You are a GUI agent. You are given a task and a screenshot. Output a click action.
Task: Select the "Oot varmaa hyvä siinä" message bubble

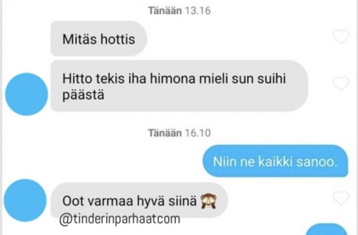(139, 201)
